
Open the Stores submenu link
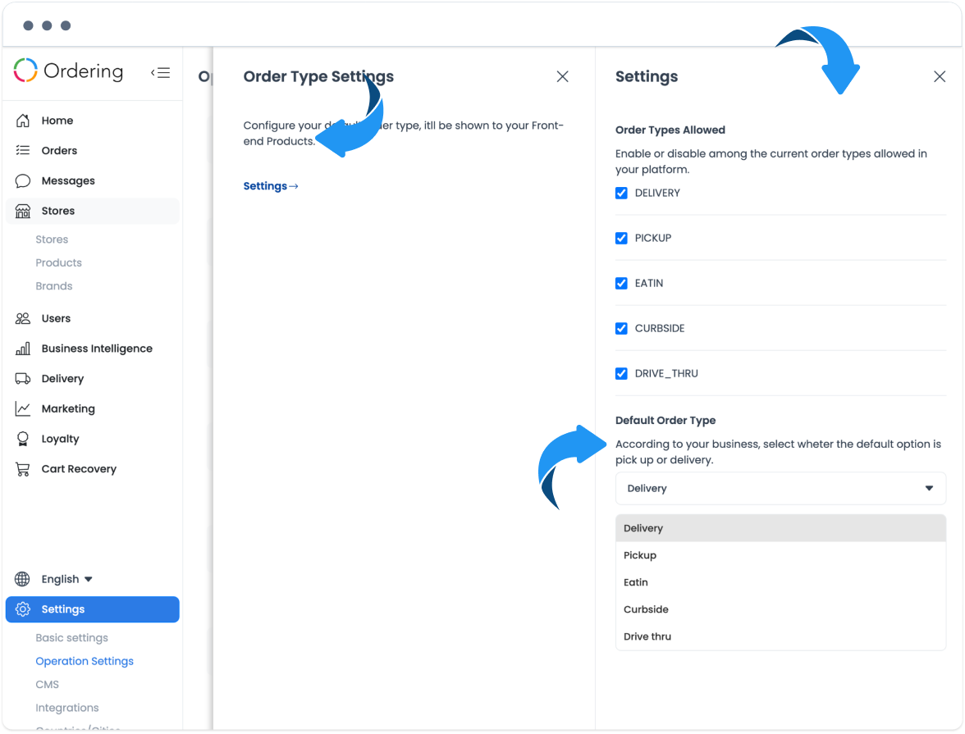pos(52,239)
